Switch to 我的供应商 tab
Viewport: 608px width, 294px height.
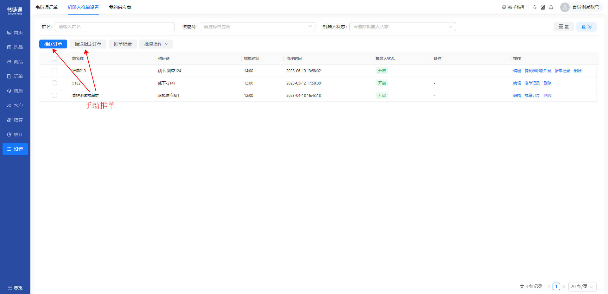point(120,7)
